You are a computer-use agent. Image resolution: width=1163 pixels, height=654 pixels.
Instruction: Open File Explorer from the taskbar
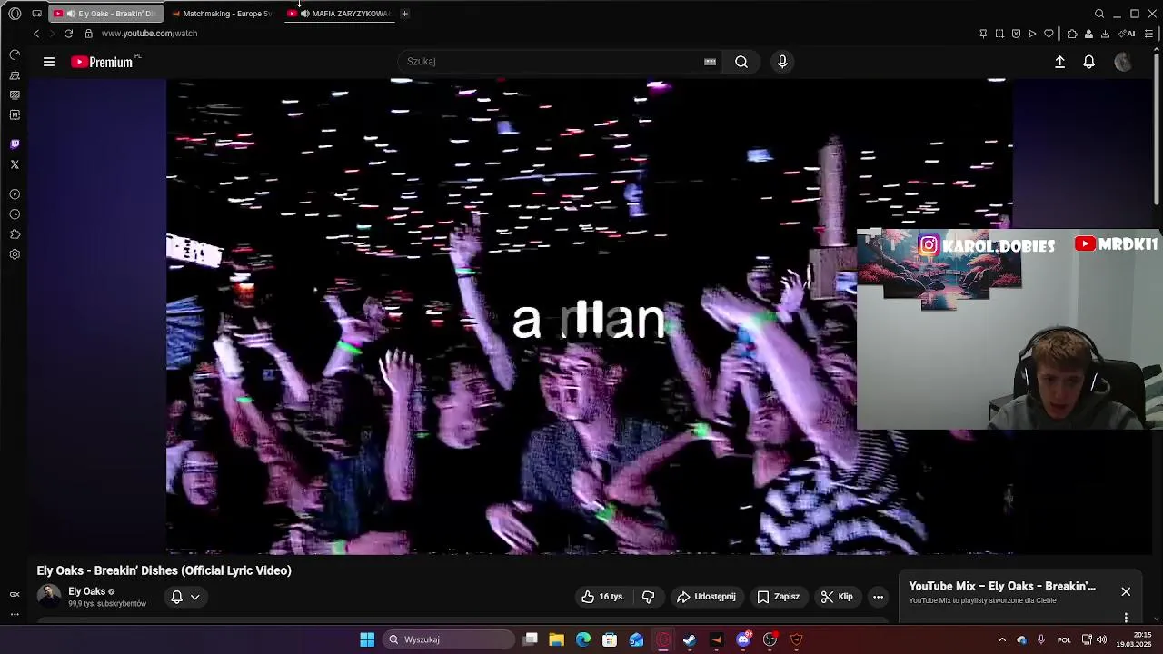point(557,639)
